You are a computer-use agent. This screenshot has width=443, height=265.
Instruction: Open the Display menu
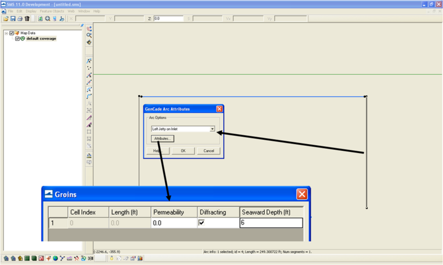31,11
